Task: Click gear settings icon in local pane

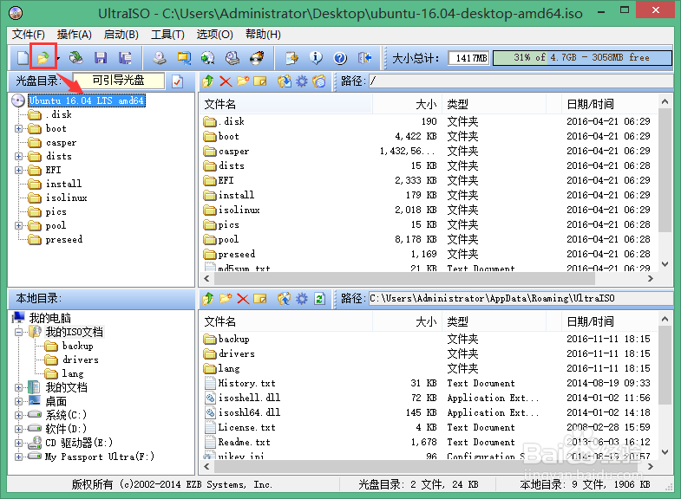Action: (302, 299)
